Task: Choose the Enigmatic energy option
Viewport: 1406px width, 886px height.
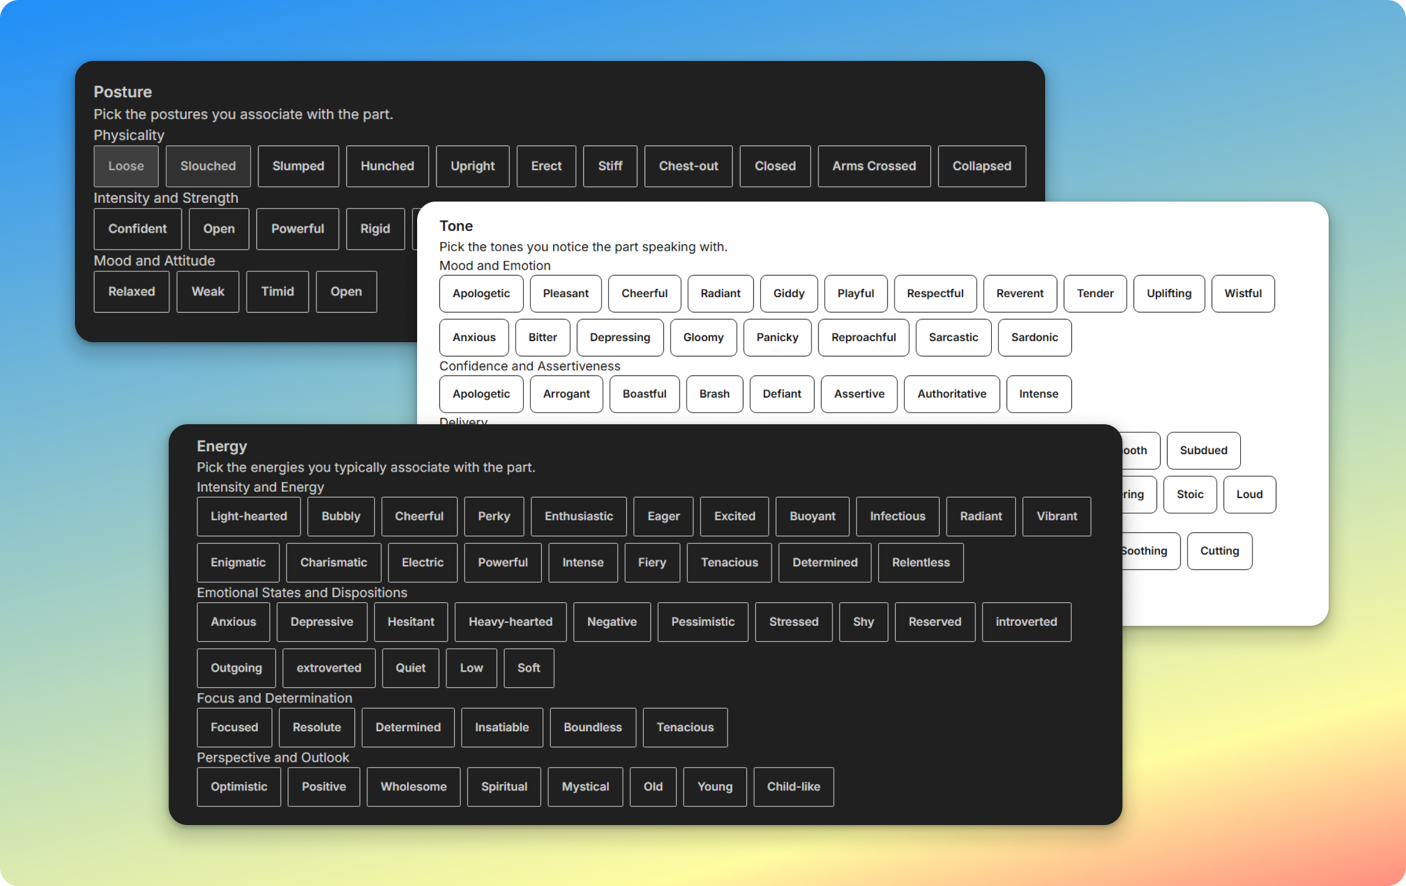Action: tap(238, 563)
